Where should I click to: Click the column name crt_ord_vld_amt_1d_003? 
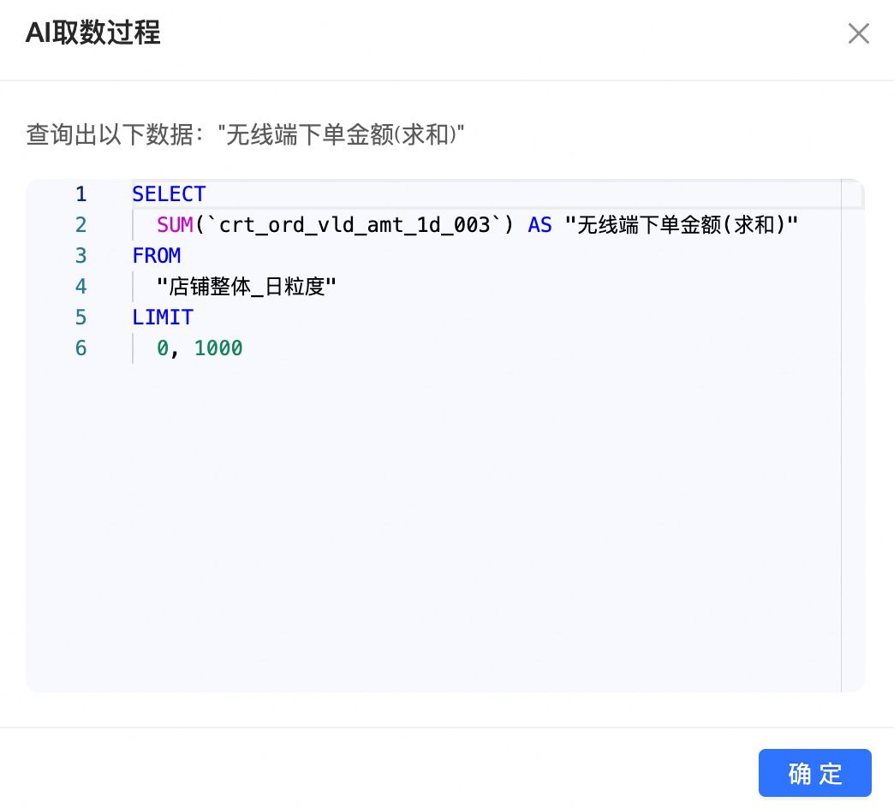click(x=355, y=224)
